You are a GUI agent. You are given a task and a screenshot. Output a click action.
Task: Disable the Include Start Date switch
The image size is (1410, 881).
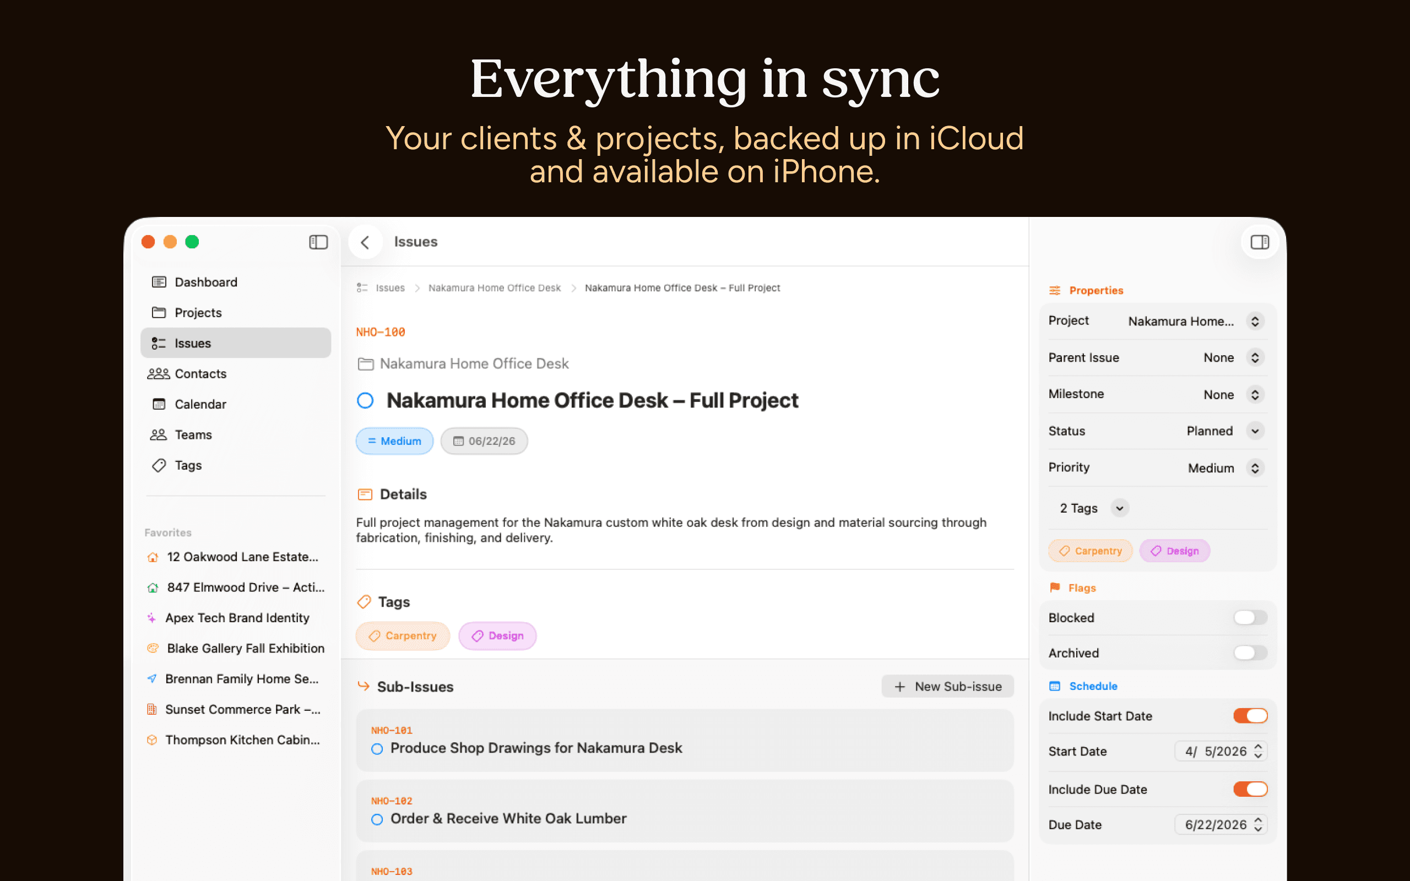click(1250, 715)
